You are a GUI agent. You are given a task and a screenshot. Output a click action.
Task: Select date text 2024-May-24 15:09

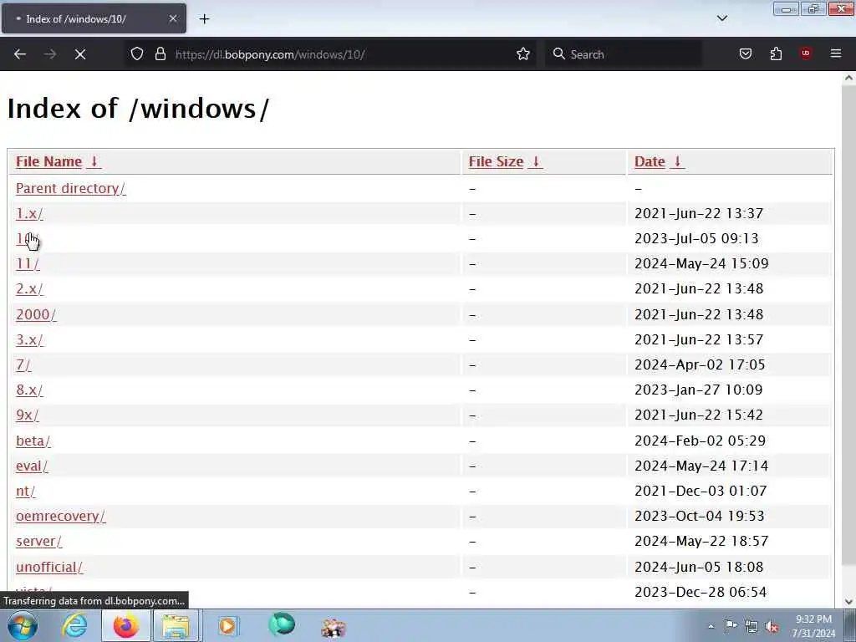[x=701, y=263]
